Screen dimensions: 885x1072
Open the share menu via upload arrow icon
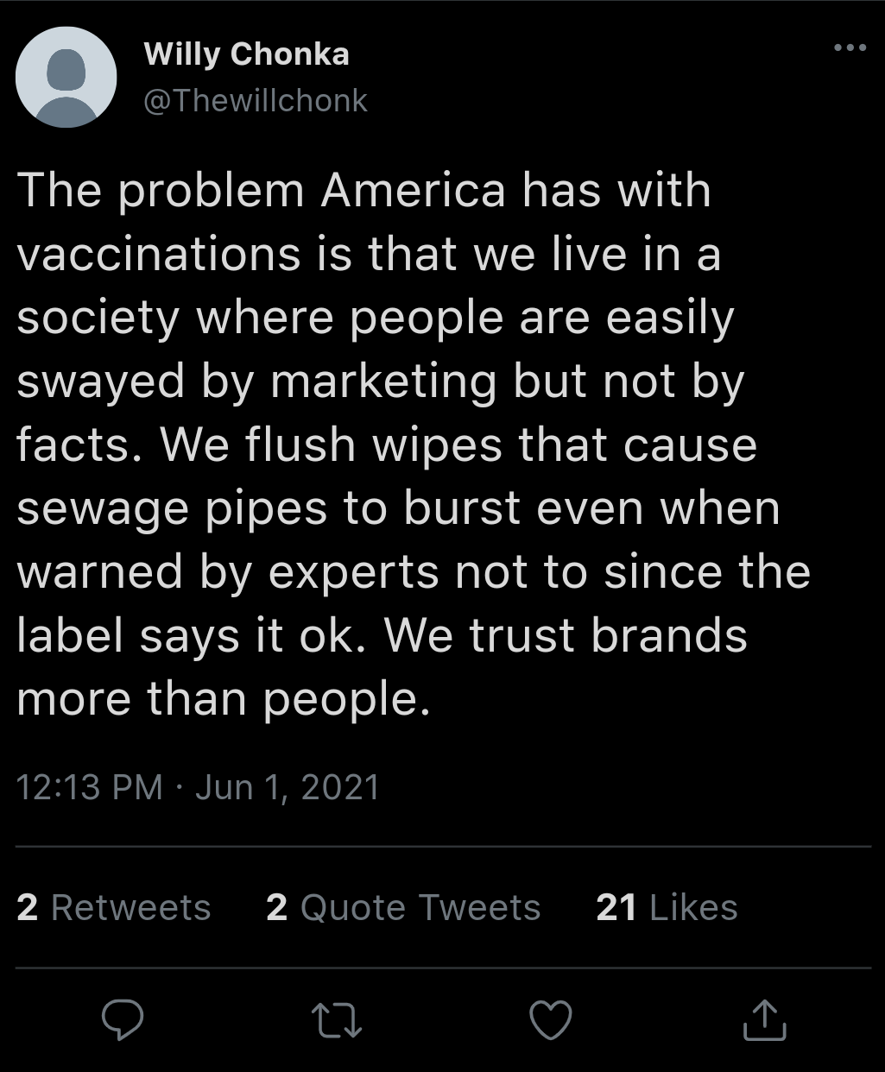763,1023
